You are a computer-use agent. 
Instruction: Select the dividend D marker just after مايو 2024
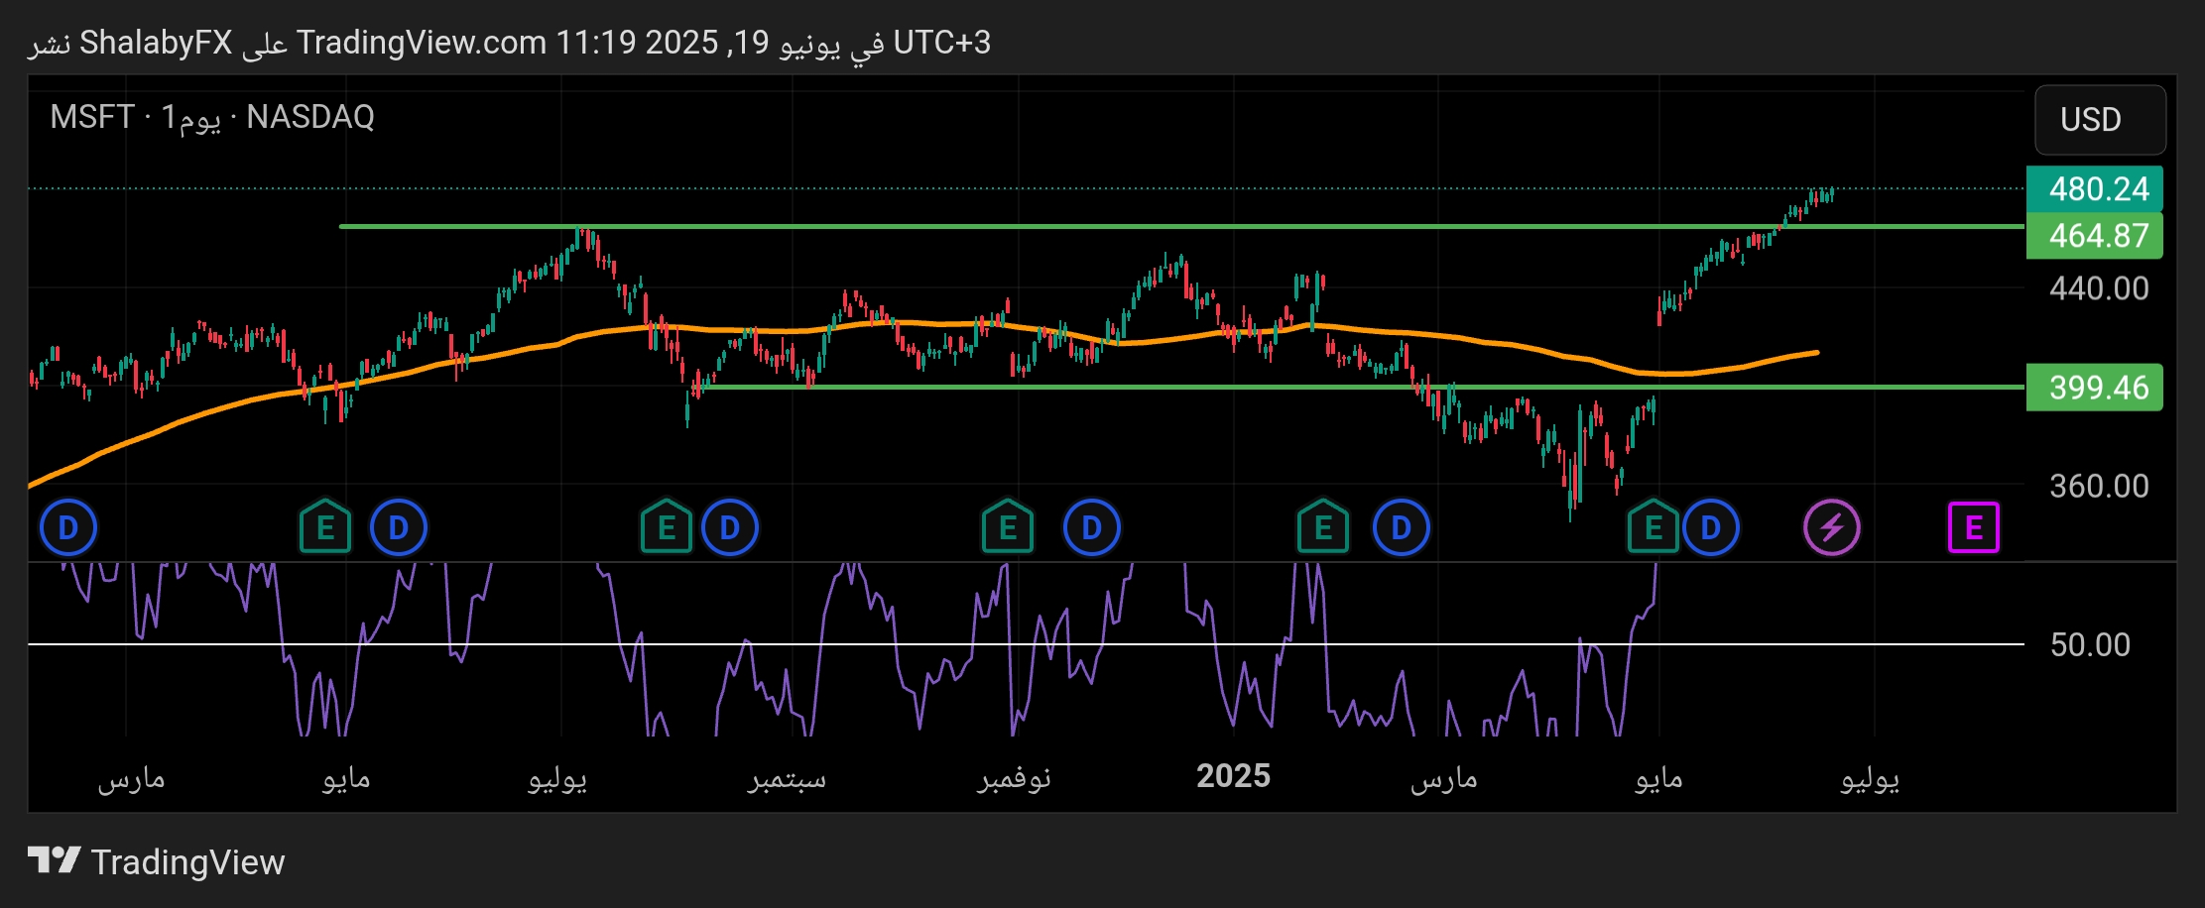pos(399,527)
